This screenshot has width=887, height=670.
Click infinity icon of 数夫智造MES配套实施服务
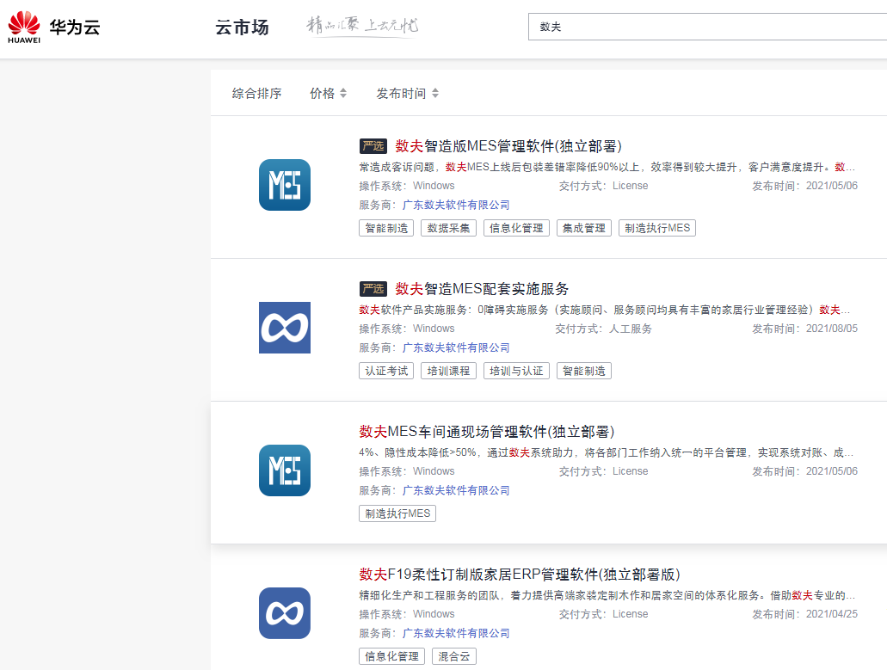[x=285, y=328]
